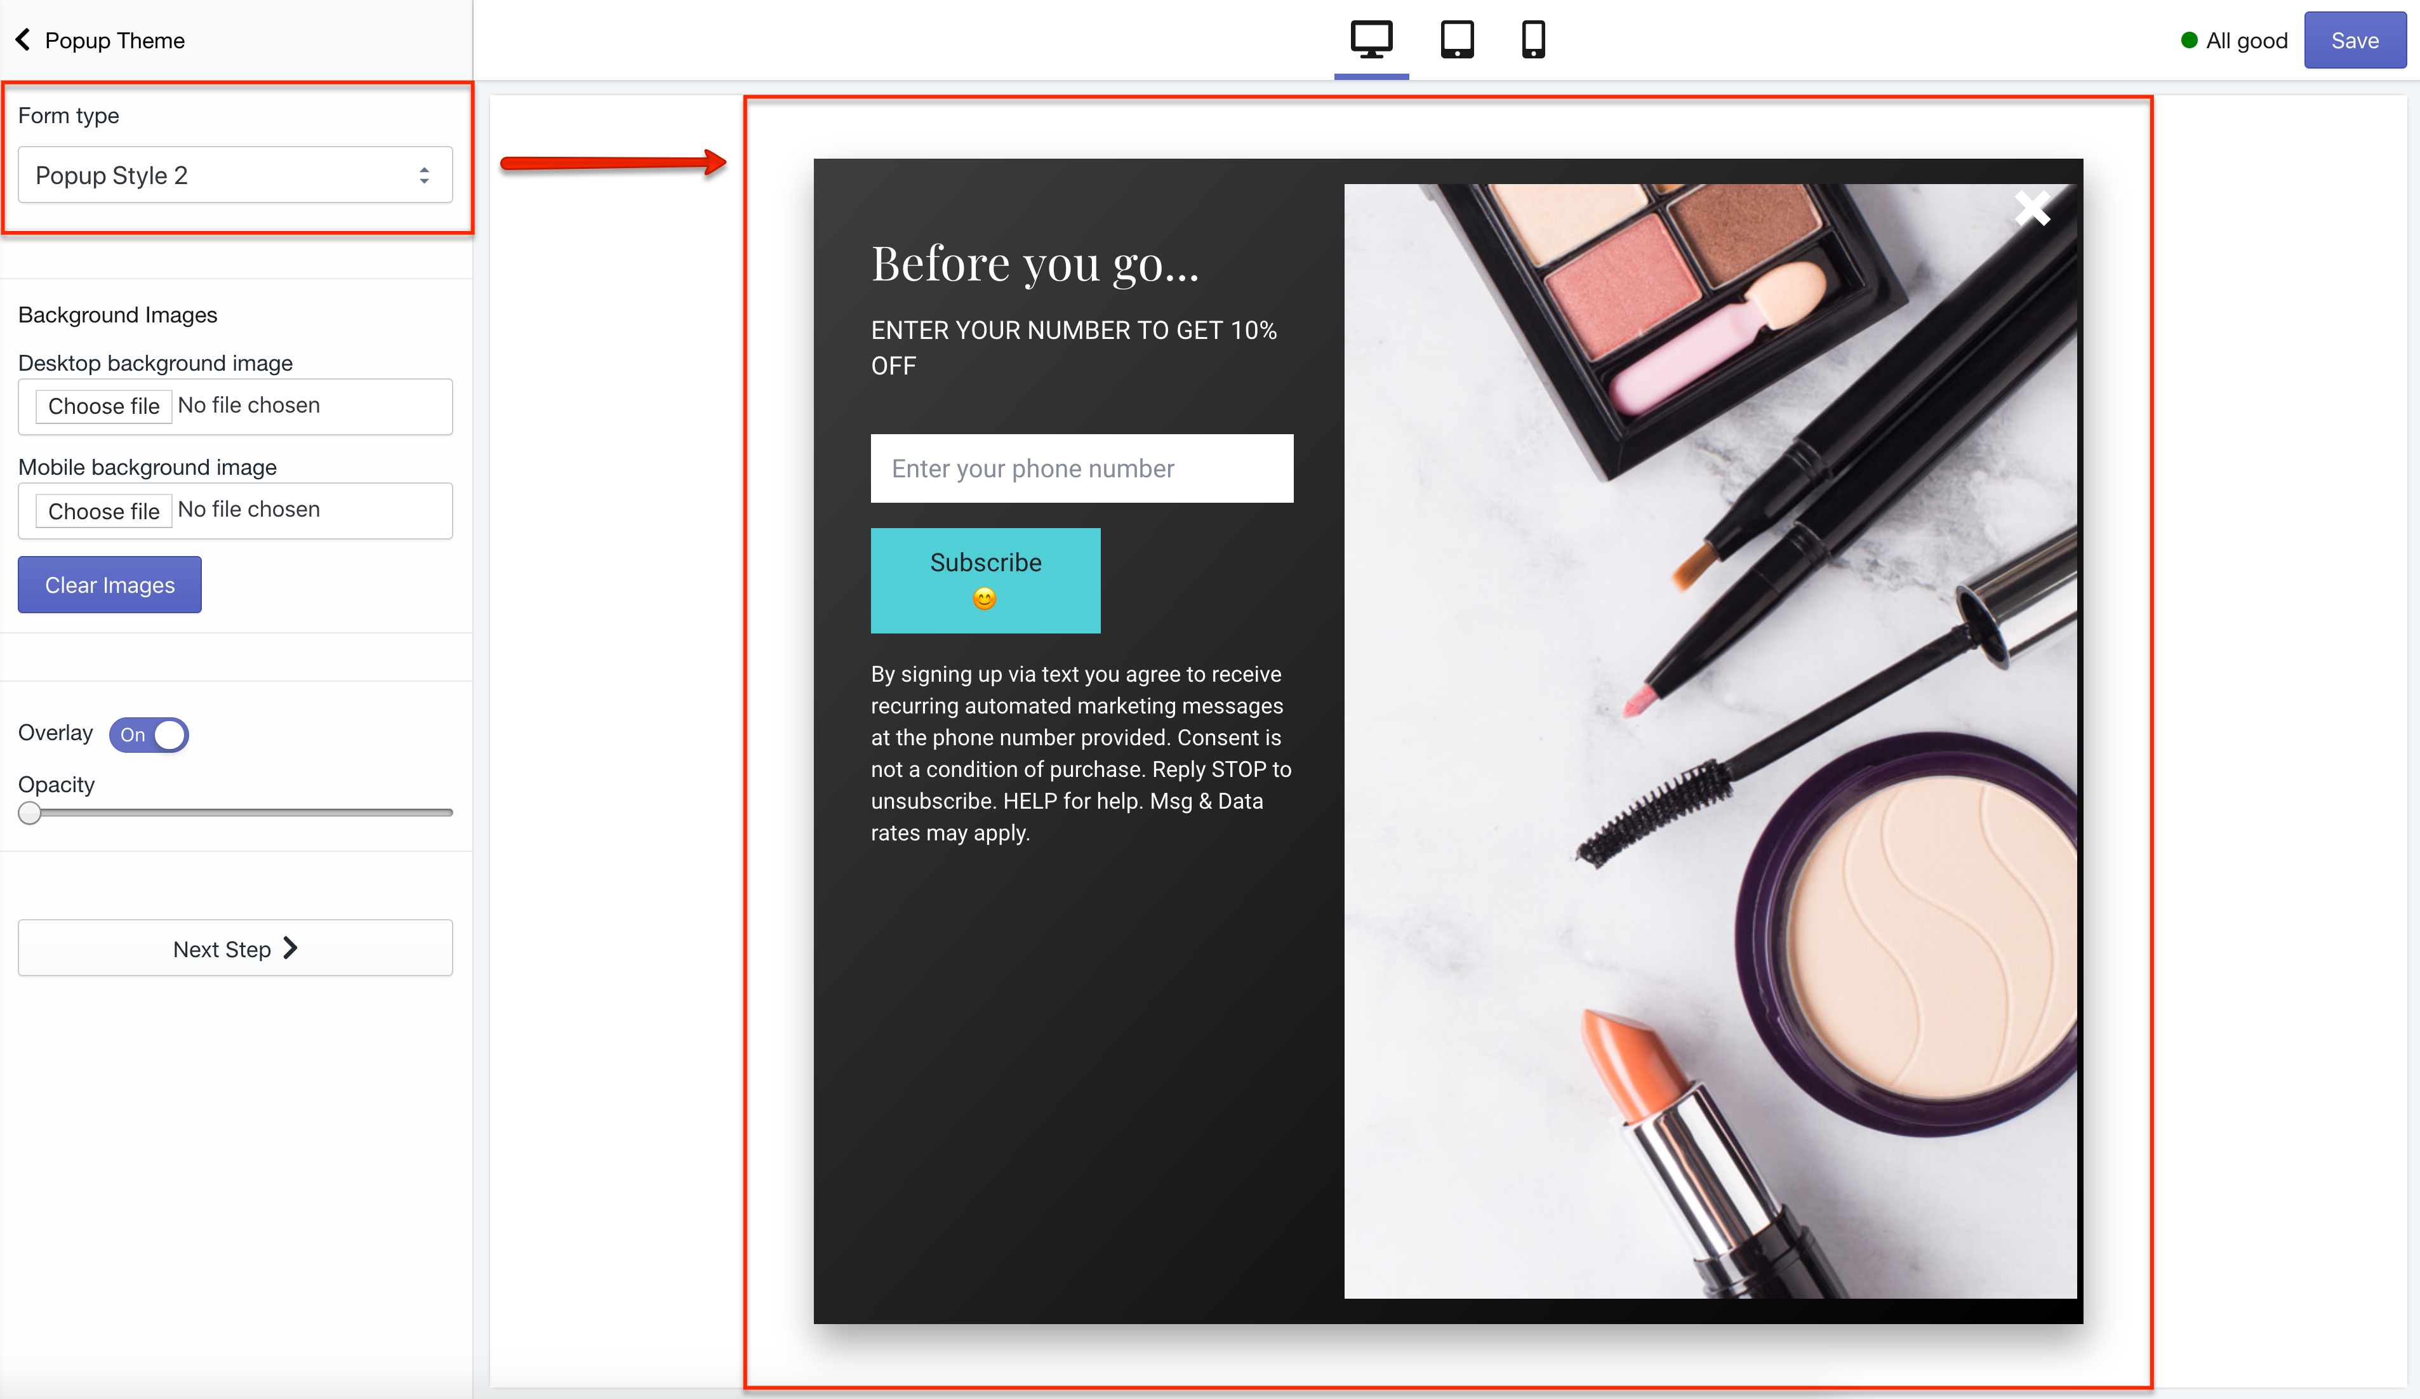Screen dimensions: 2420x1399
Task: Switch to tablet preview icon
Action: [1457, 39]
